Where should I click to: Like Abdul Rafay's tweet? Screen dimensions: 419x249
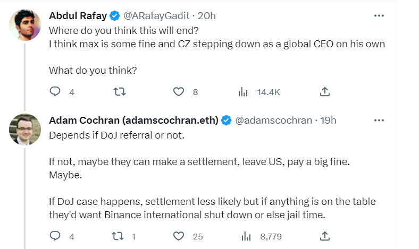click(x=179, y=92)
